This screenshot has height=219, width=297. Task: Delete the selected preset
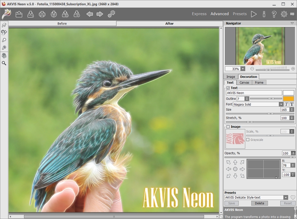tap(259, 203)
